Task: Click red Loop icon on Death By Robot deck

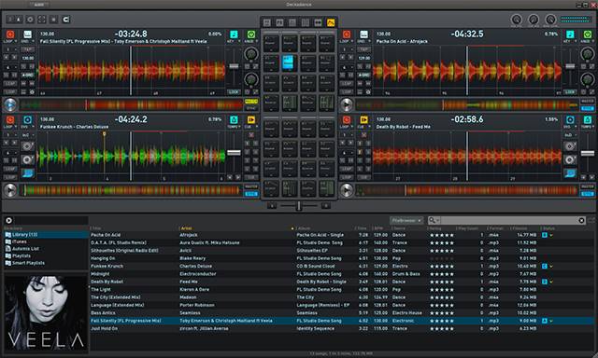Action: click(347, 120)
